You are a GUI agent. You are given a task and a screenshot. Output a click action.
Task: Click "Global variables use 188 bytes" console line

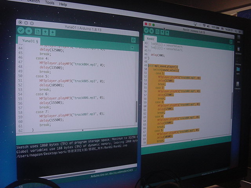coord(77,146)
